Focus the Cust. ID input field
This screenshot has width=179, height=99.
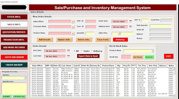(91, 27)
